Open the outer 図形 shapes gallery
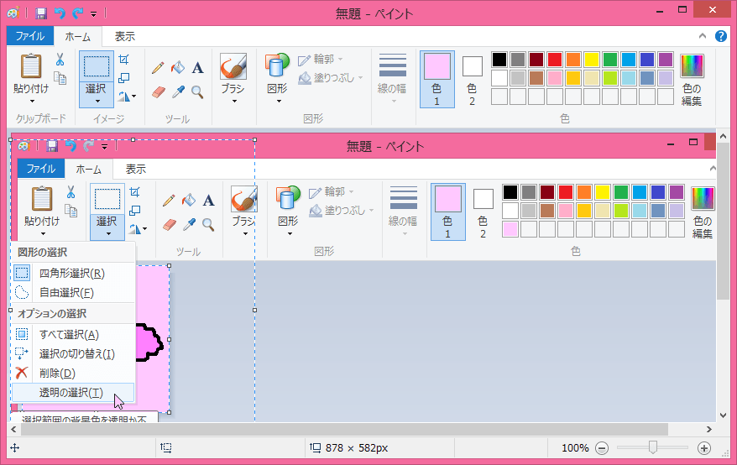This screenshot has height=465, width=737. 277,78
